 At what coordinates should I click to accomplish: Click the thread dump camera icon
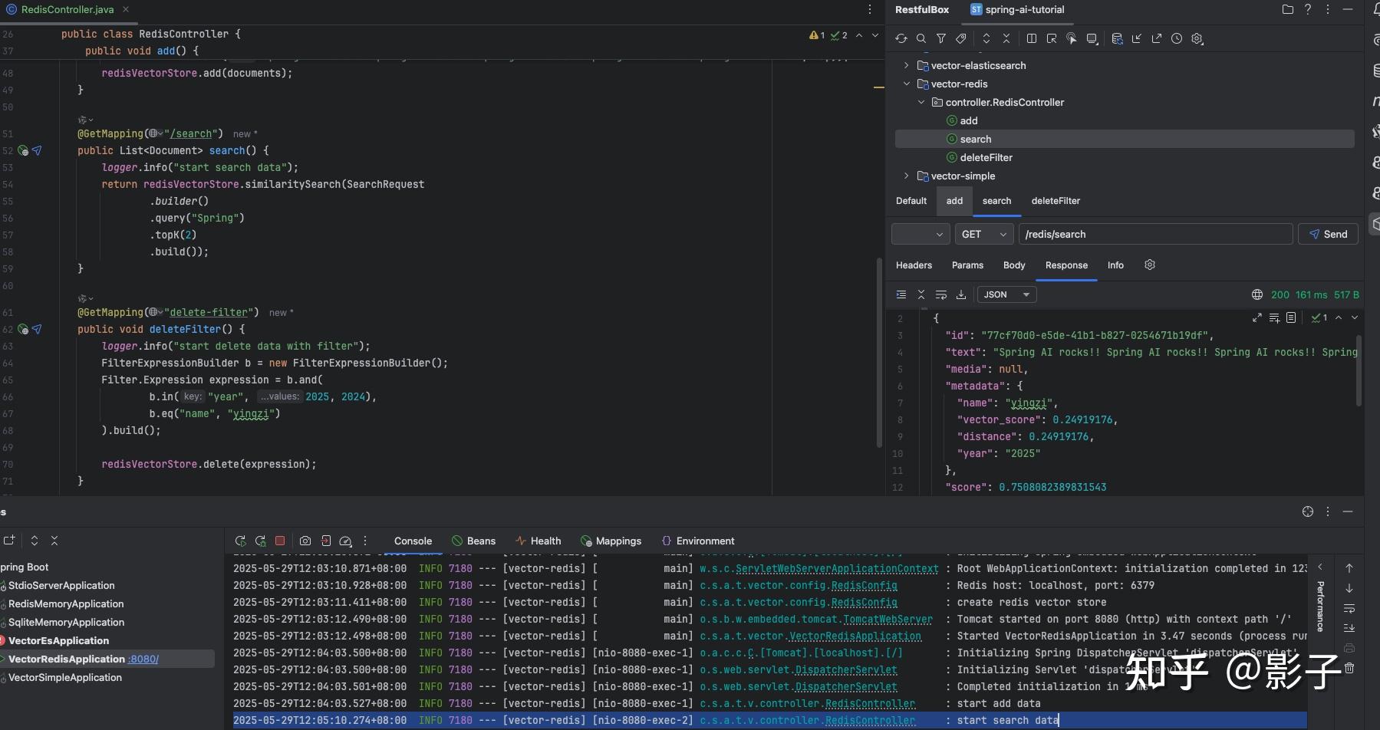pos(305,541)
